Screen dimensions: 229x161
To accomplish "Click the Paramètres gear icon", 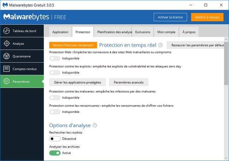I will coord(6,82).
